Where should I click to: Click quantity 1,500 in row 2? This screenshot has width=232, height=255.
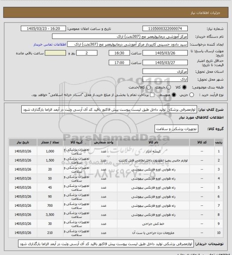(50, 160)
